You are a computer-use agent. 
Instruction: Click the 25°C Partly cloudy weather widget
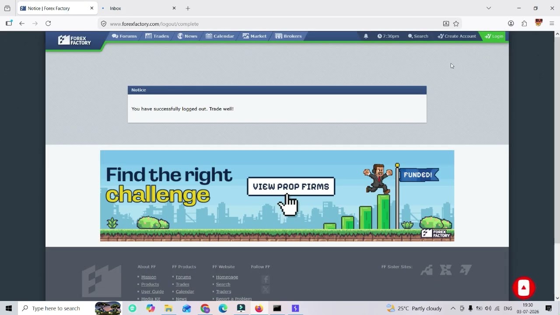[x=414, y=308]
